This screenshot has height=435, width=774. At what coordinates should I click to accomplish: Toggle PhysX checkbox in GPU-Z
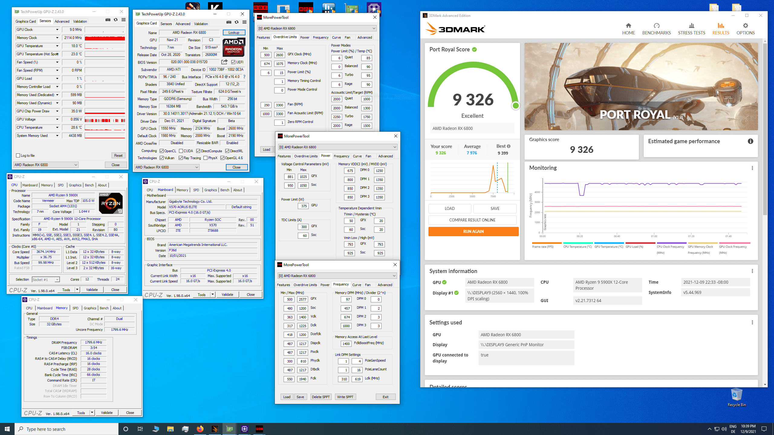pyautogui.click(x=205, y=158)
